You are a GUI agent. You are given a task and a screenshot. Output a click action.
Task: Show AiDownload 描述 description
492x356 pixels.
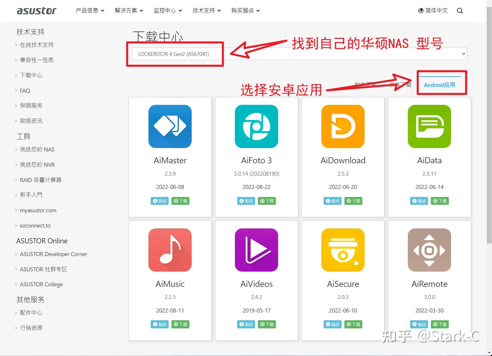tap(333, 201)
